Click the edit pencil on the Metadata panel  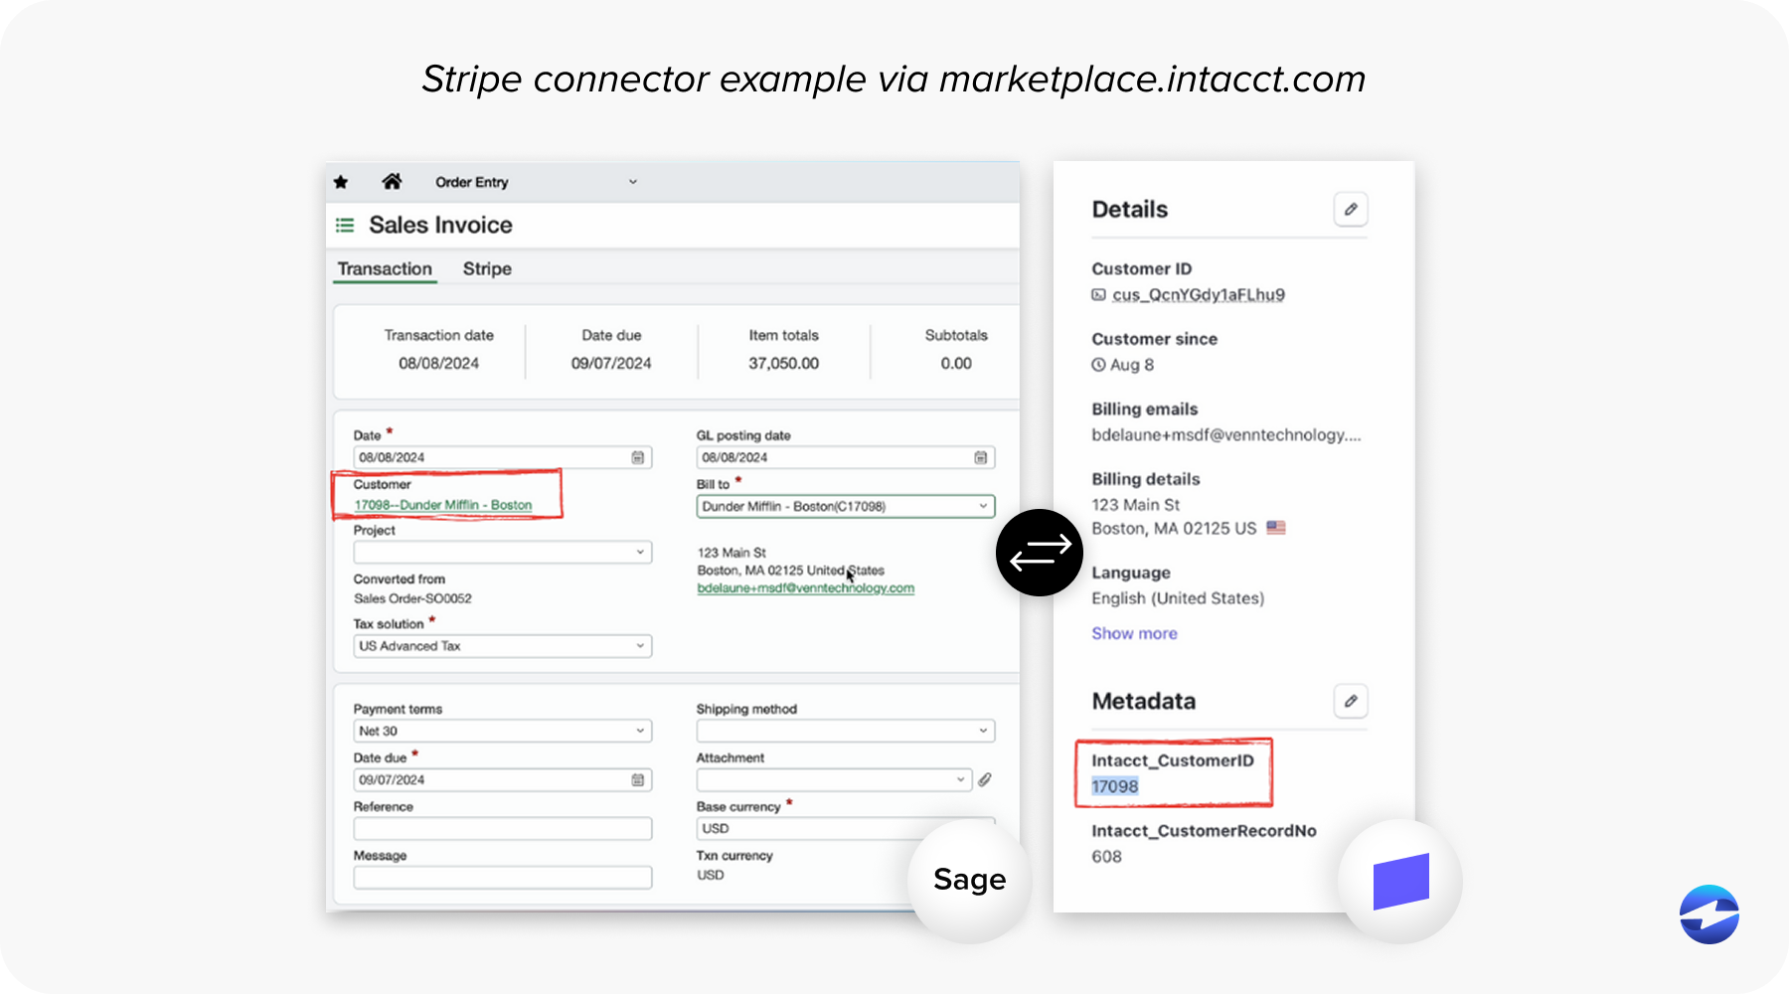[1351, 701]
